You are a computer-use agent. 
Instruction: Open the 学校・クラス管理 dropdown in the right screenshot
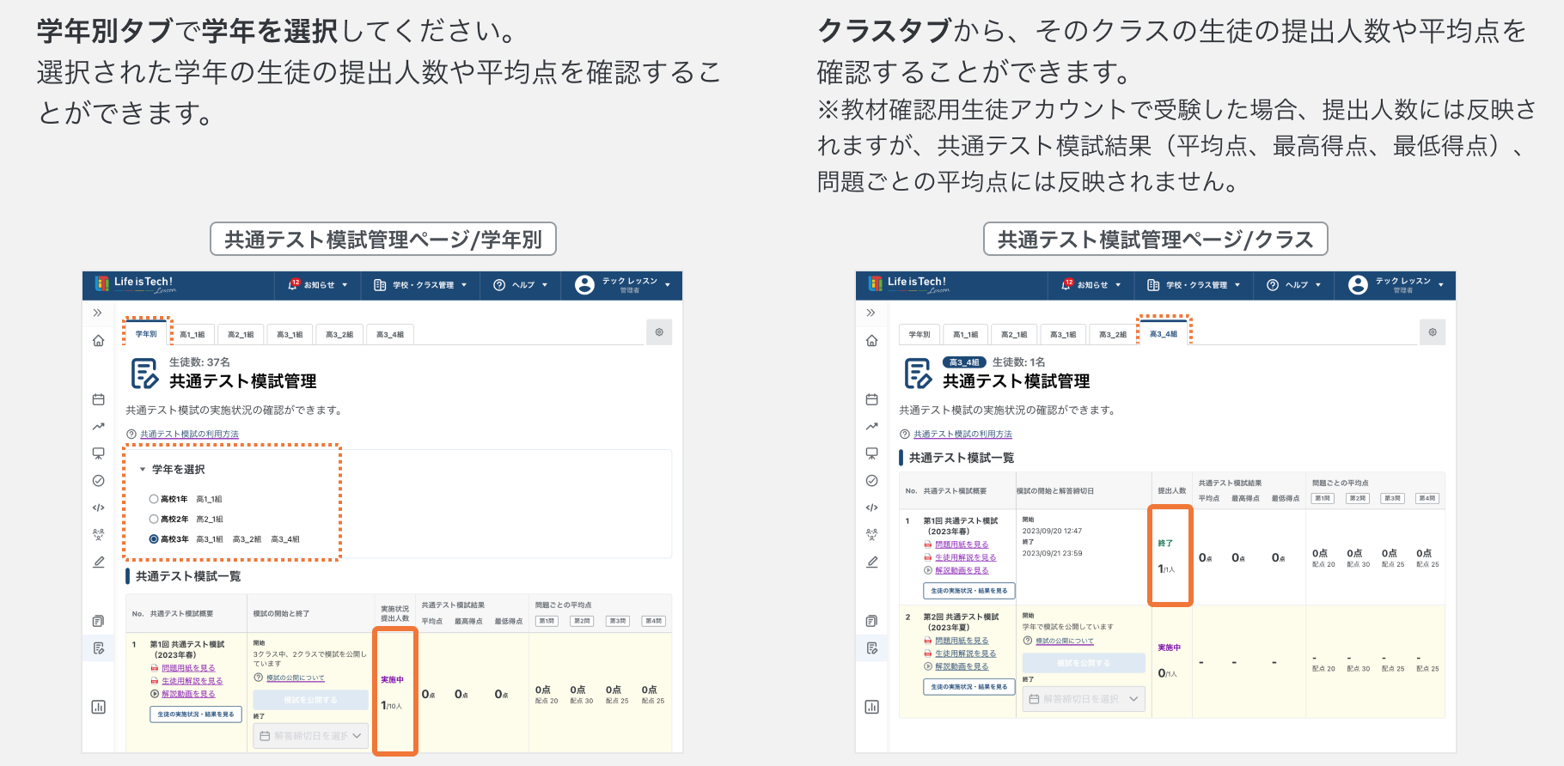click(x=1194, y=285)
